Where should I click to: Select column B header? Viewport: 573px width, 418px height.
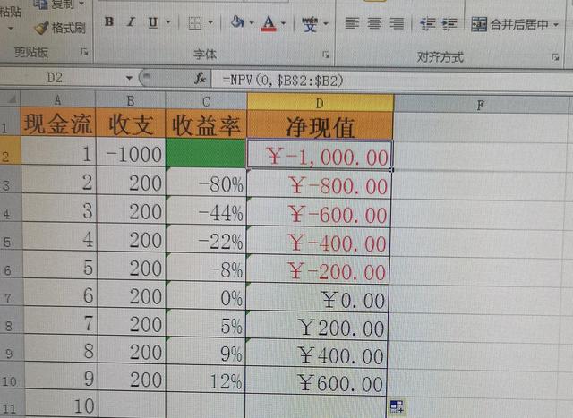[131, 100]
